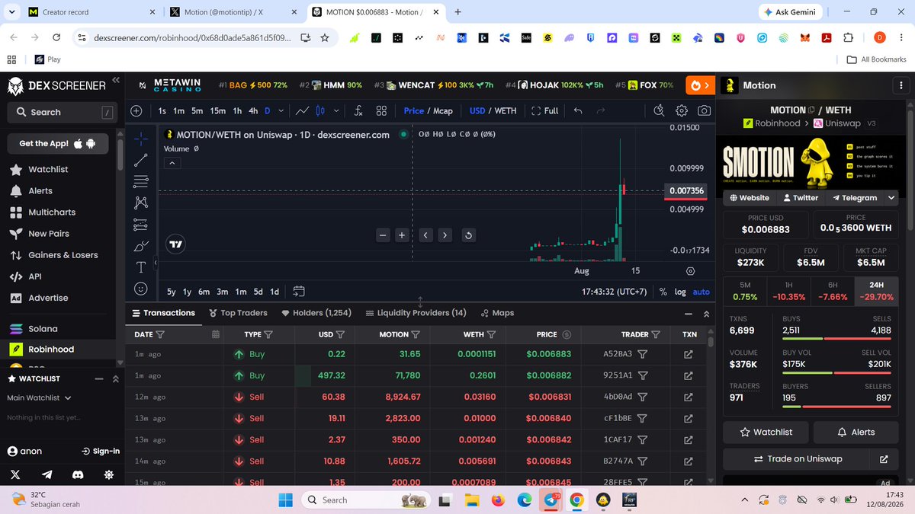Screen dimensions: 915x514
Task: Take a chart snapshot with camera icon
Action: click(704, 110)
